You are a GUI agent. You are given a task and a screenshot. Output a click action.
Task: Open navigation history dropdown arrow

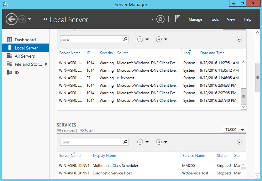coord(30,19)
